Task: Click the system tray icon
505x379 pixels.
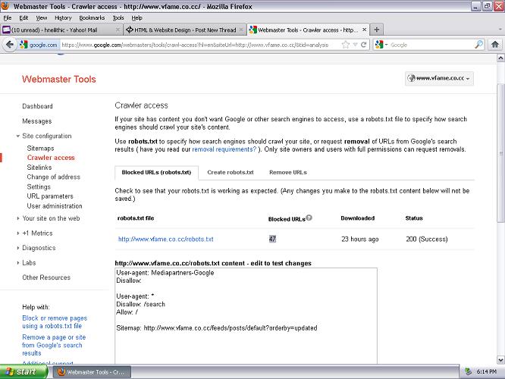Action: tap(469, 371)
